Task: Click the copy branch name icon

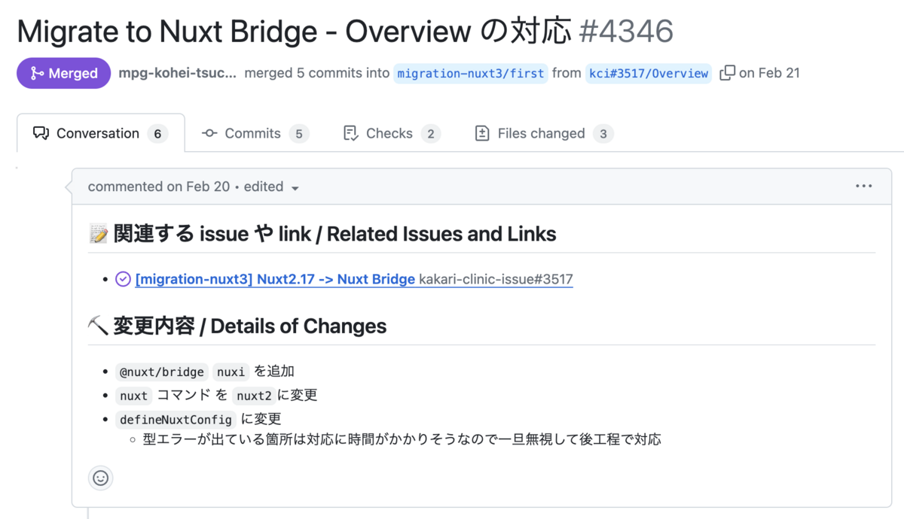Action: pos(727,73)
